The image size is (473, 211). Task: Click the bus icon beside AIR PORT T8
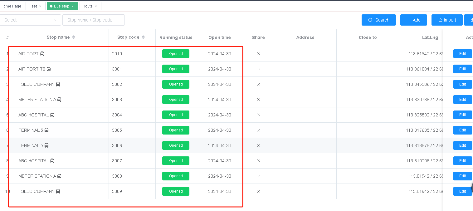49,69
